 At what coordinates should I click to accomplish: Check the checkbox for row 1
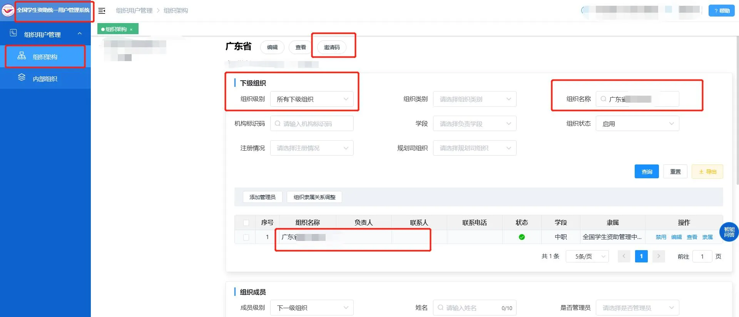(x=246, y=237)
